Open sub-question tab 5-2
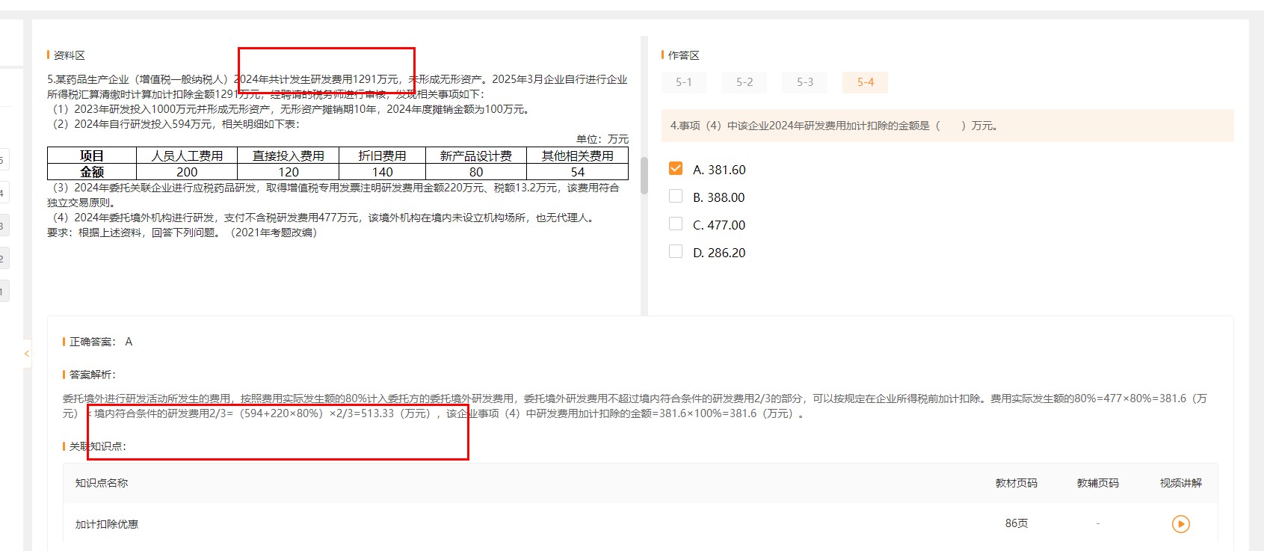Screen dimensions: 1264x551 click(x=744, y=82)
